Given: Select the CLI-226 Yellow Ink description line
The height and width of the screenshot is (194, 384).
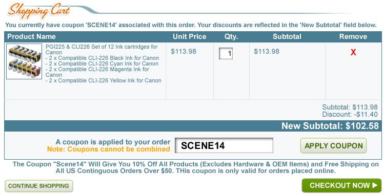Looking at the screenshot, I should pos(104,80).
